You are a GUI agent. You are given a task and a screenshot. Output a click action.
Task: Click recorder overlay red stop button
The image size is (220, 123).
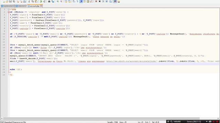(x=217, y=122)
